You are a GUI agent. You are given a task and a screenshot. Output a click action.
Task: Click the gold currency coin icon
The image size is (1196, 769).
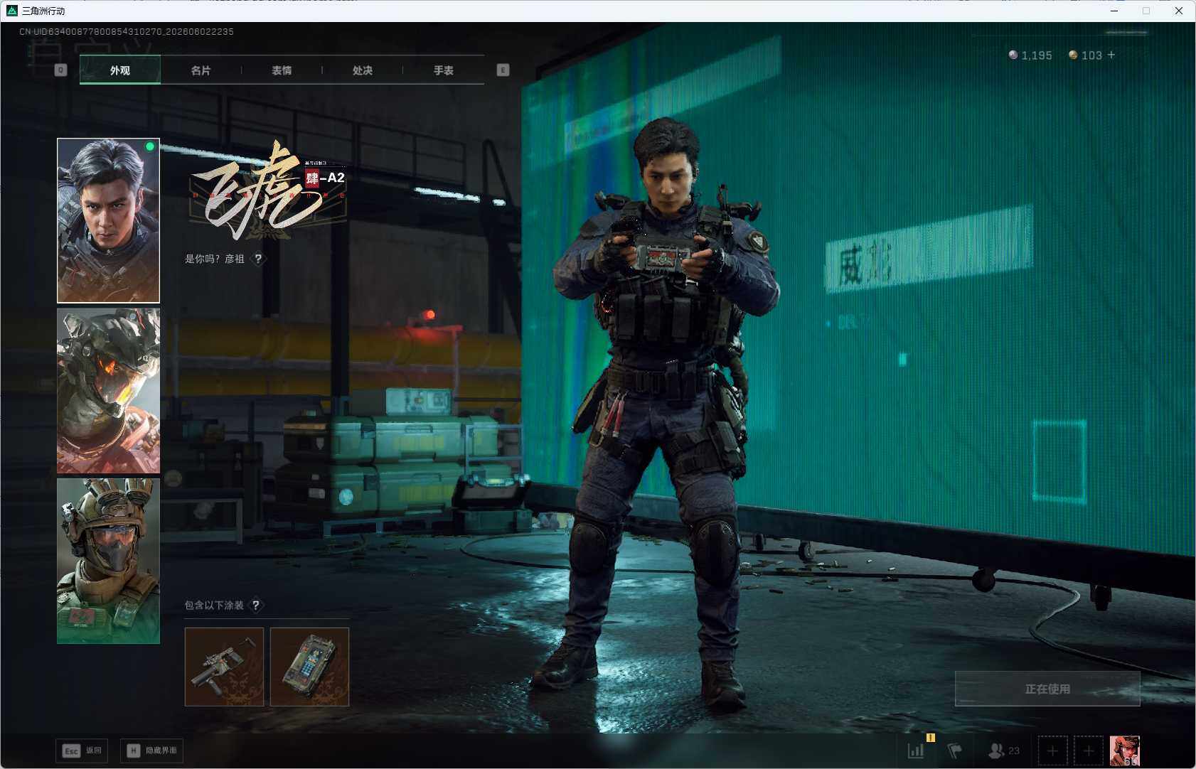pos(1073,55)
